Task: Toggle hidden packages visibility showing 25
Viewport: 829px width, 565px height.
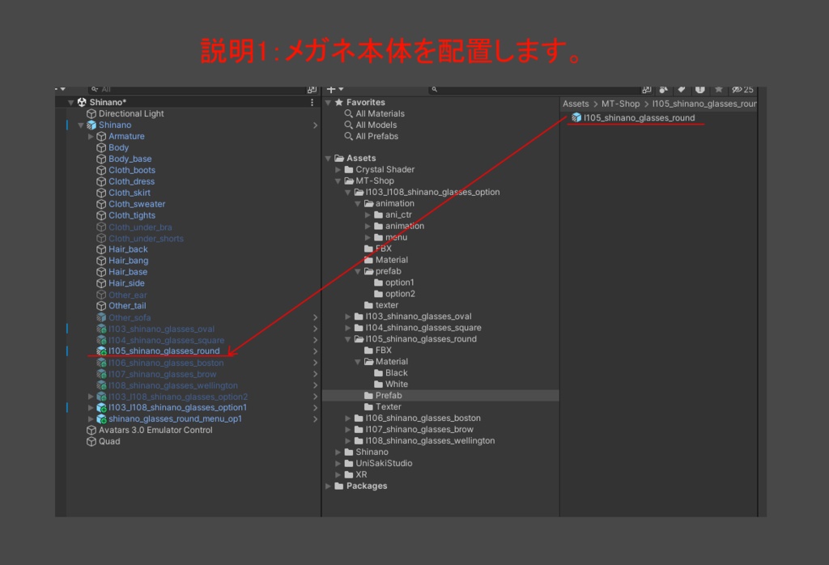Action: [x=743, y=89]
